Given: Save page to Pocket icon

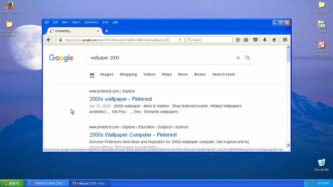Looking at the screenshot, I should tap(255, 40).
